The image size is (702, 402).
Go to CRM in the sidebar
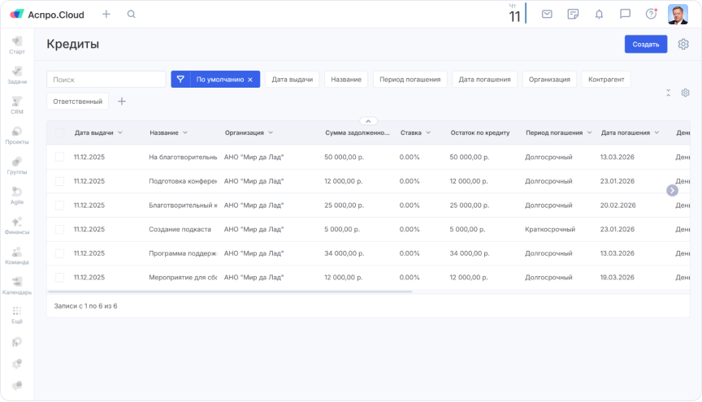click(x=17, y=106)
